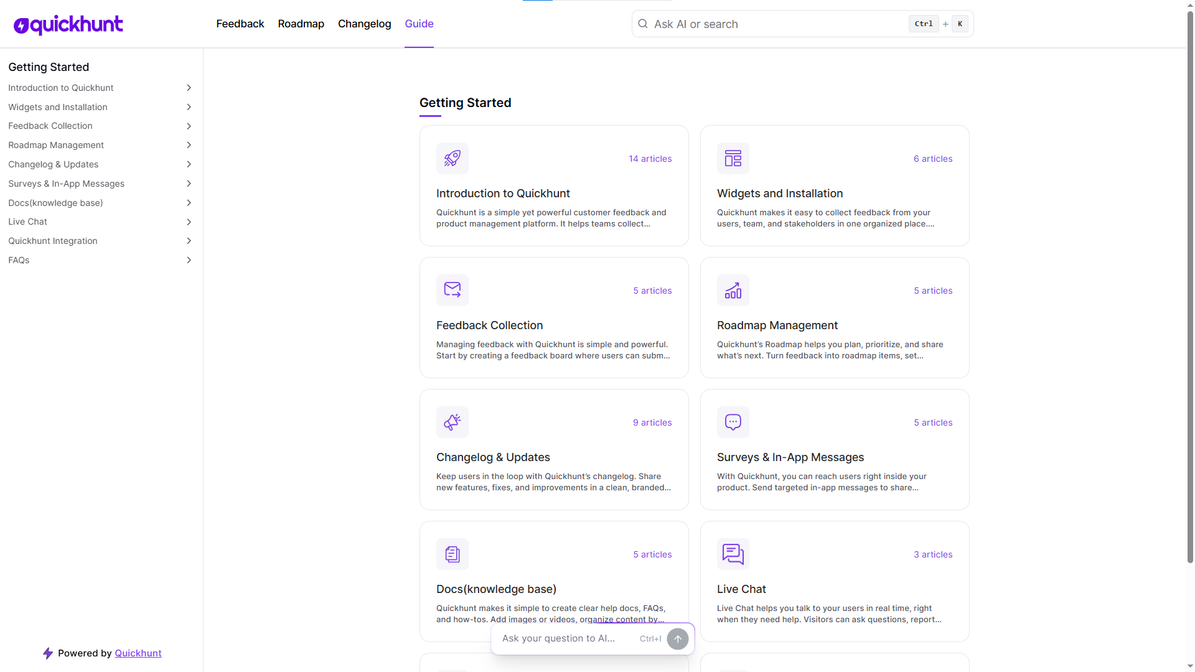Open Introduction to Quickhunt card title
The height and width of the screenshot is (672, 1195).
point(503,194)
